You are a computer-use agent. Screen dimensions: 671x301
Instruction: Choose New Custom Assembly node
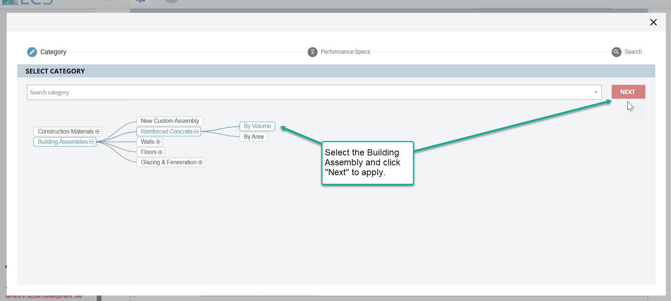(x=170, y=121)
